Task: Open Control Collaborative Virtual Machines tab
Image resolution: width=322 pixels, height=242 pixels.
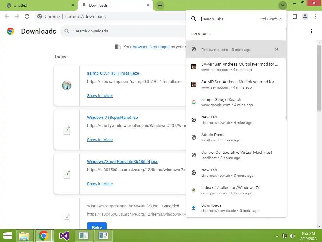Action: click(236, 155)
